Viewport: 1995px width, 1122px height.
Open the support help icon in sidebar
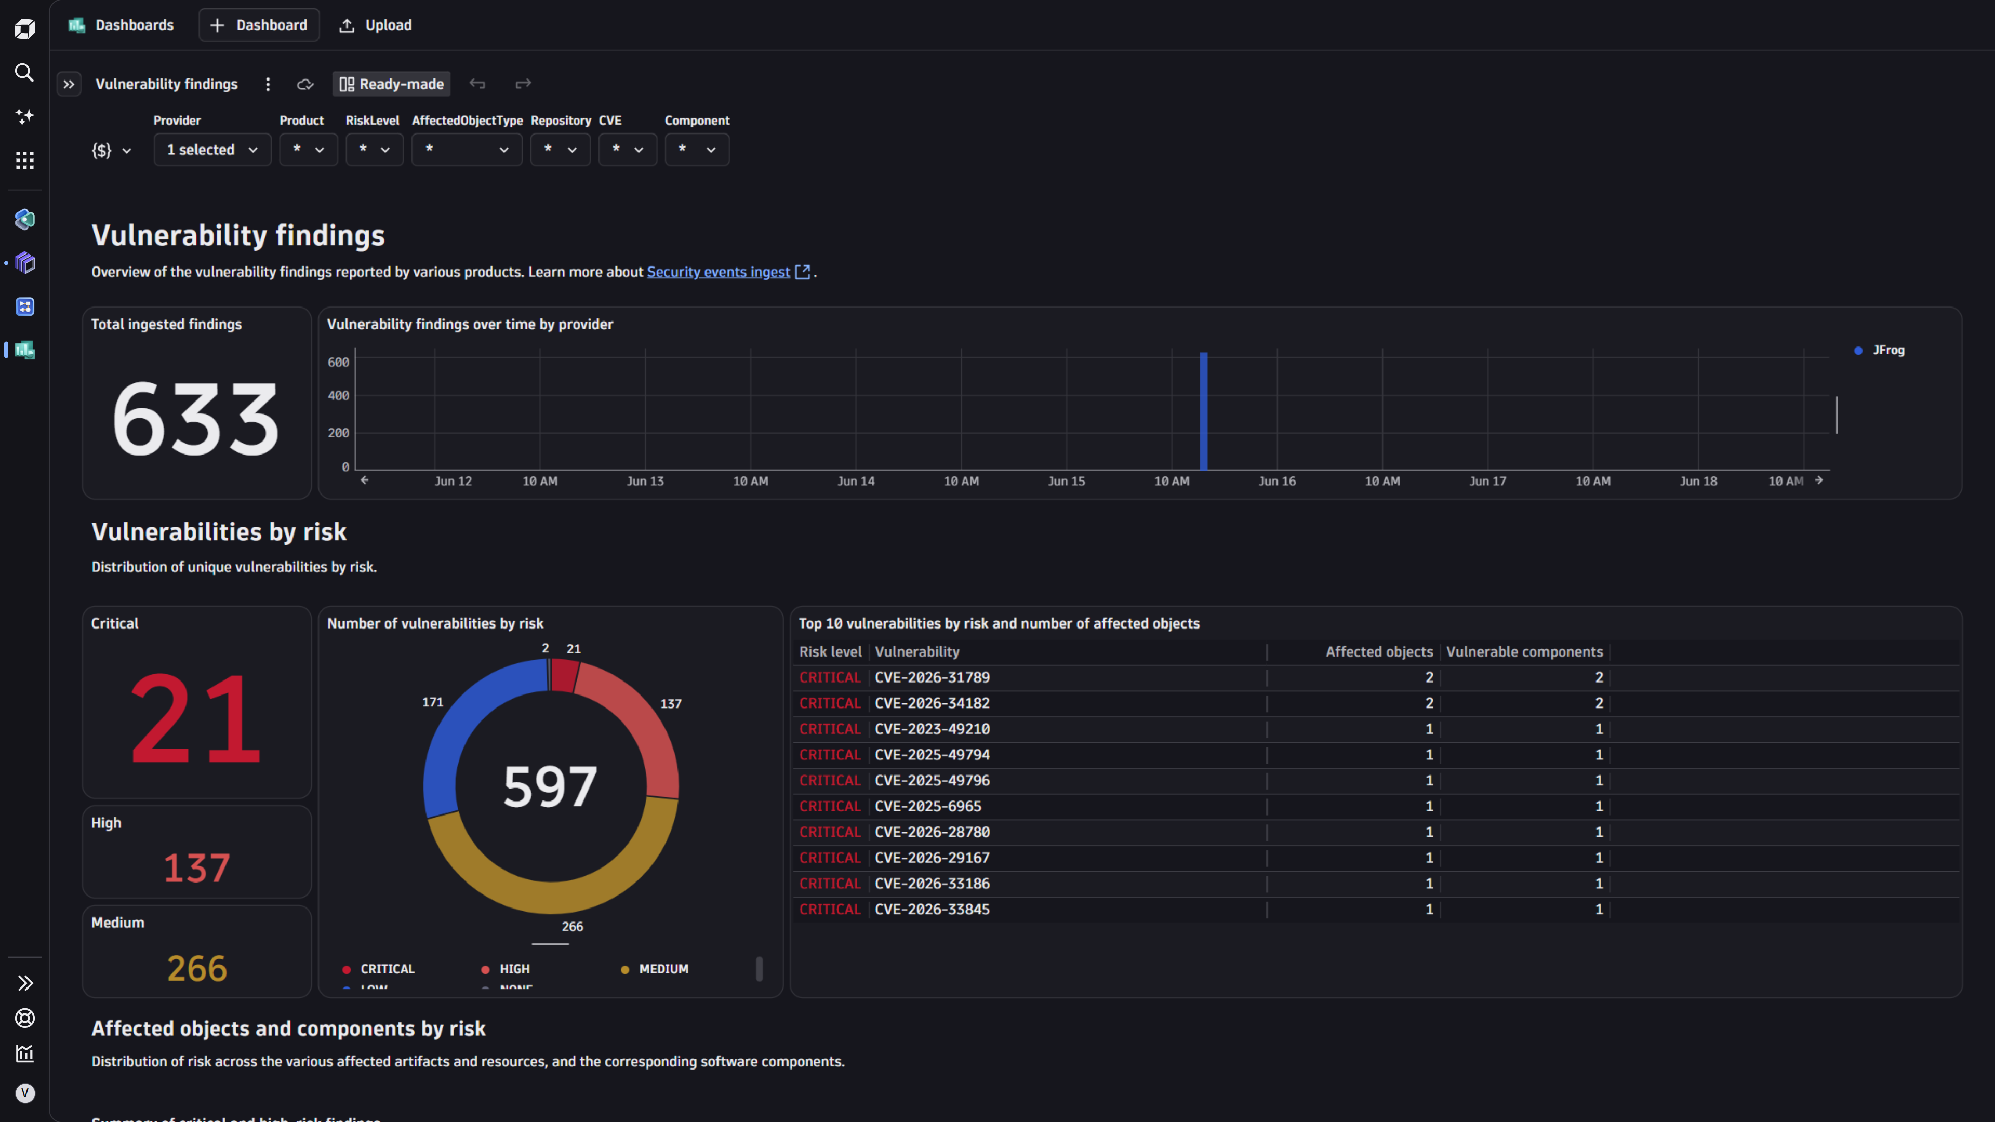coord(25,1018)
